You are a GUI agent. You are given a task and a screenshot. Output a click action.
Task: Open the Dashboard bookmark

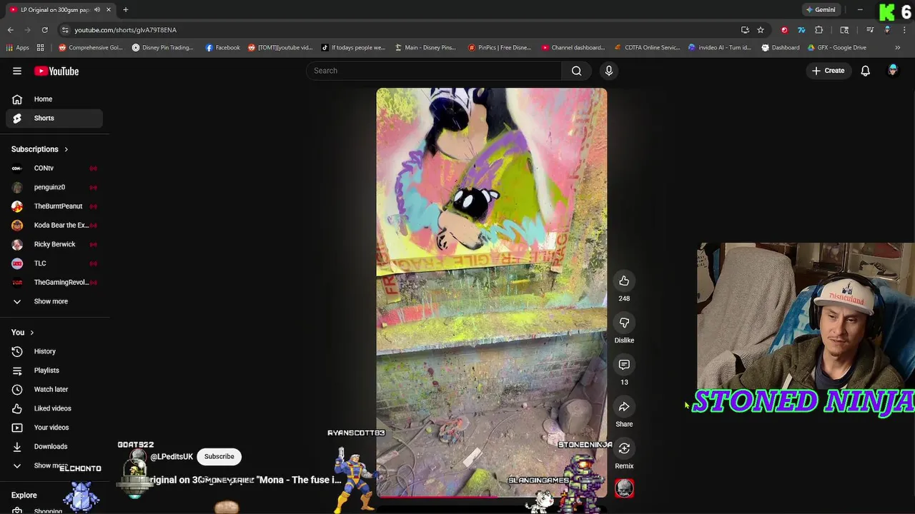pyautogui.click(x=780, y=48)
